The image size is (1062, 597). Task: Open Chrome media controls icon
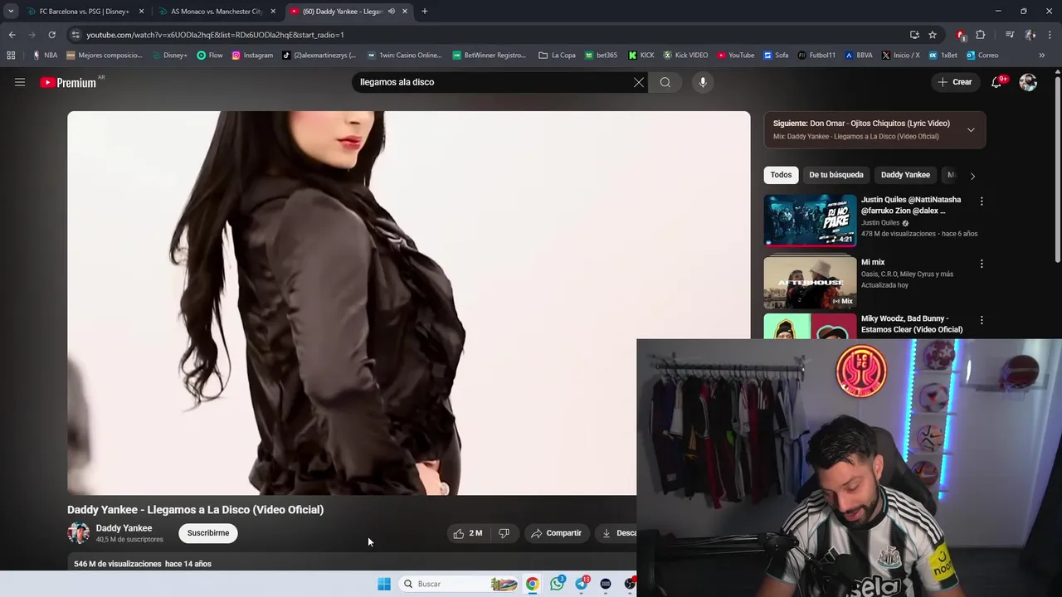[x=1010, y=35]
